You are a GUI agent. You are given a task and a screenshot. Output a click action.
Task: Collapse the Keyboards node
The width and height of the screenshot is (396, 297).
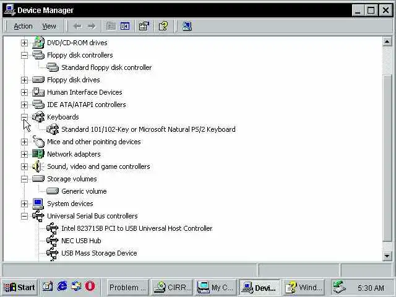click(24, 117)
